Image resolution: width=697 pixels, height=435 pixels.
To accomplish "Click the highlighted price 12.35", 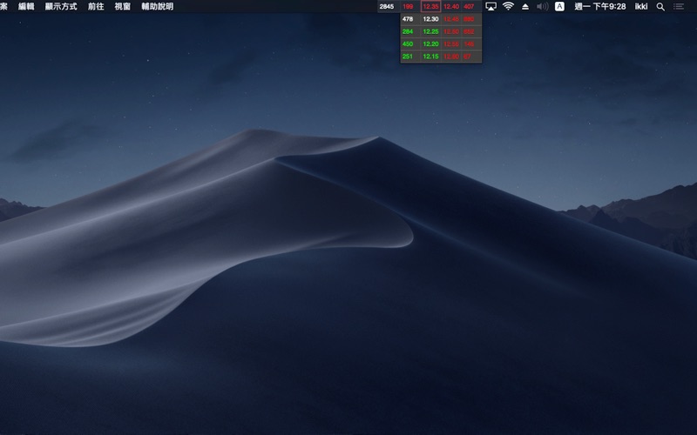I will (x=430, y=7).
